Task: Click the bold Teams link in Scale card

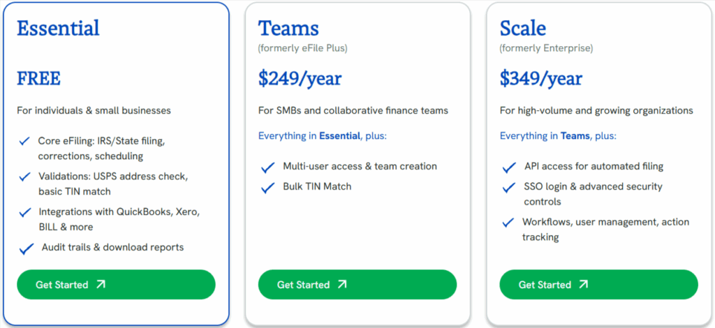Action: (575, 136)
